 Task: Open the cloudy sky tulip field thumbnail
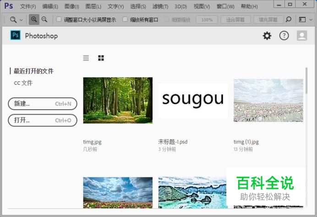point(118,193)
